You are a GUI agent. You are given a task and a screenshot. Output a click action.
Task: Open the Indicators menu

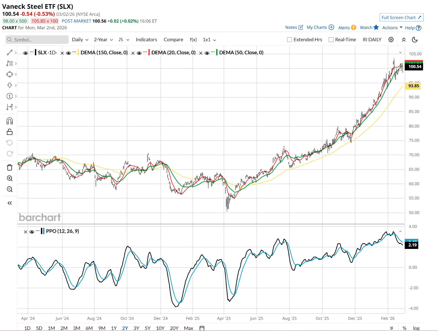[146, 40]
